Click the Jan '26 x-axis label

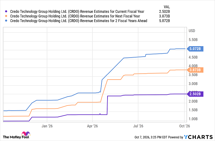47,126
